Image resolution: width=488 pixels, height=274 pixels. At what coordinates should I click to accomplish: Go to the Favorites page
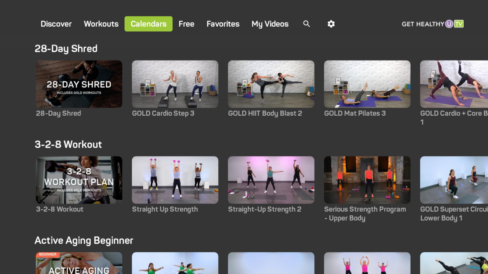[223, 24]
